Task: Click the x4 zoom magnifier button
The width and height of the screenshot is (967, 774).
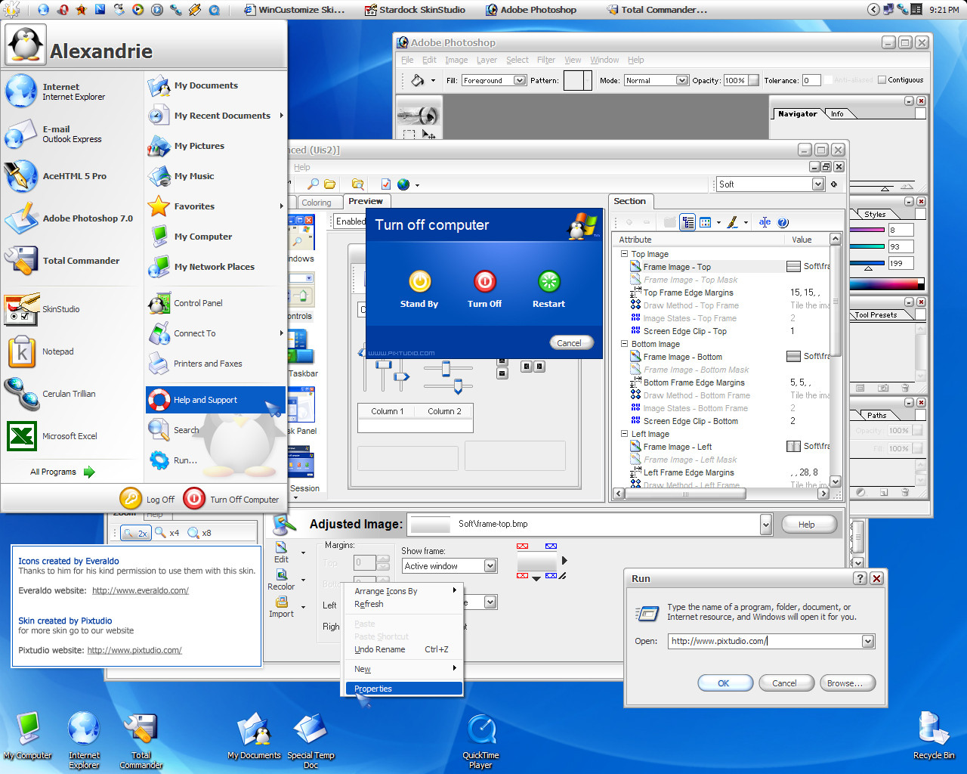Action: (x=168, y=533)
